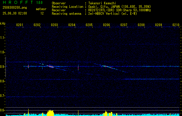Click the meteor count value 12

42,13
